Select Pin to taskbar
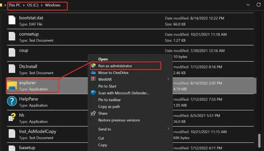The width and height of the screenshot is (264, 151). pyautogui.click(x=109, y=100)
